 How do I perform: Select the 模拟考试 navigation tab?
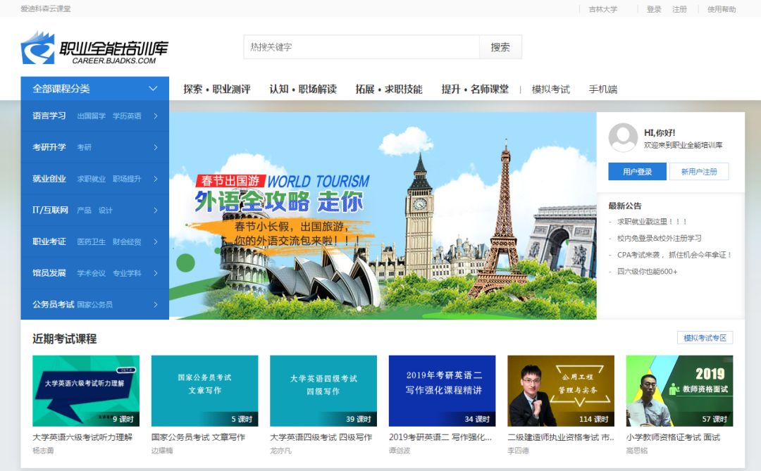pos(550,89)
